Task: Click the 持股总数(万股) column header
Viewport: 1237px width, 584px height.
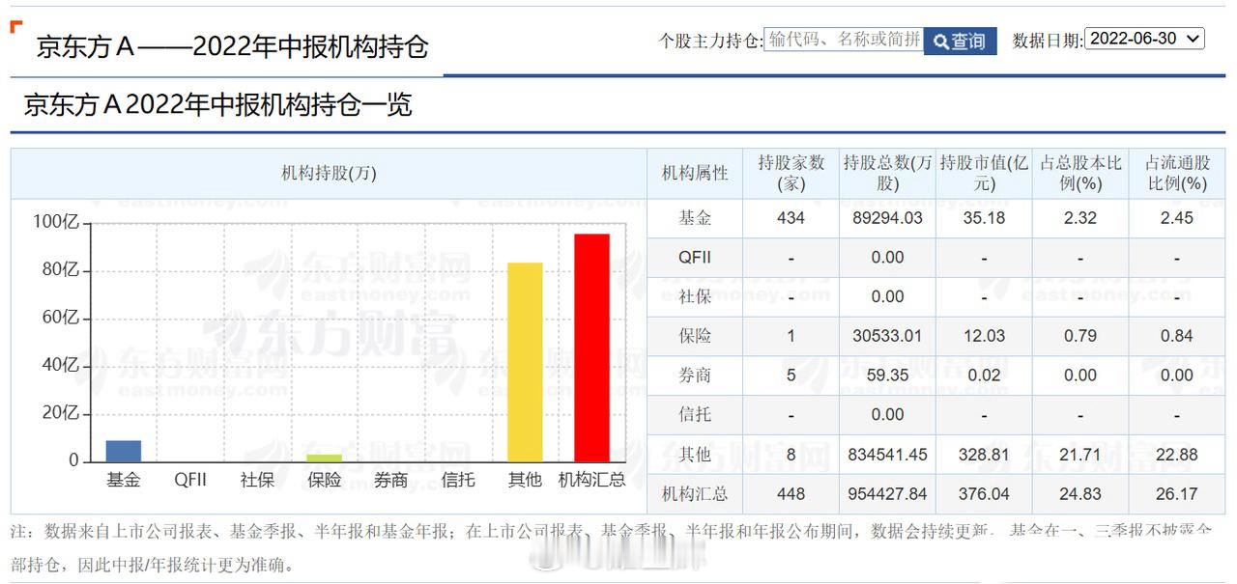Action: point(887,174)
